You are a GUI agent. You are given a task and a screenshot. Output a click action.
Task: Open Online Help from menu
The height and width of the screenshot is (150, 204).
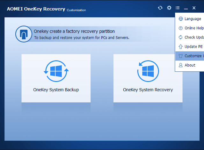(x=190, y=28)
